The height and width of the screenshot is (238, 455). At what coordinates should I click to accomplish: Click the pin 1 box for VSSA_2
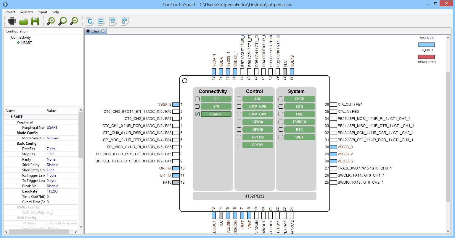pyautogui.click(x=176, y=105)
